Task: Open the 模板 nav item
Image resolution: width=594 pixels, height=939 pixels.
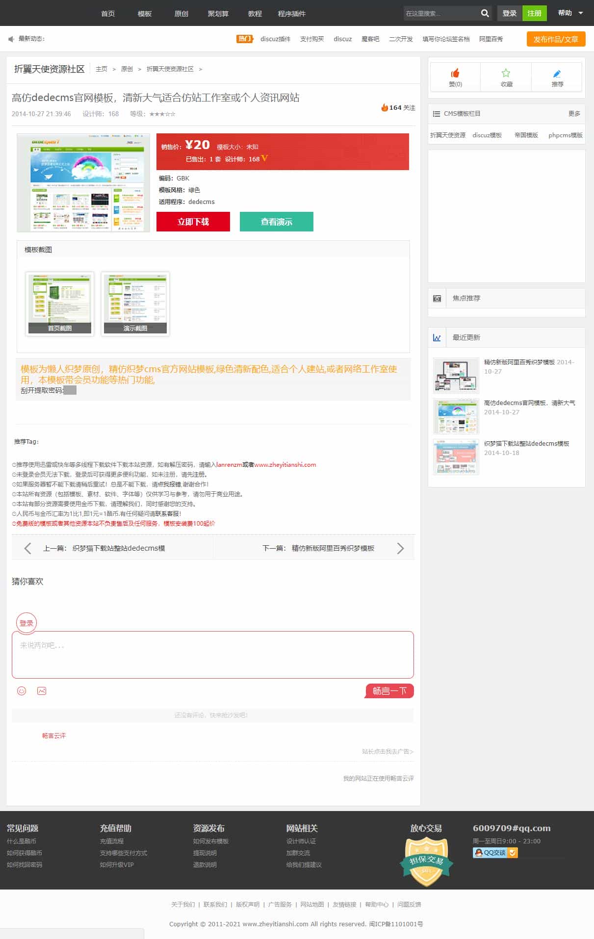Action: coord(145,14)
